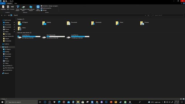Select the Local Disk (C:) drive icon

pyautogui.click(x=19, y=37)
